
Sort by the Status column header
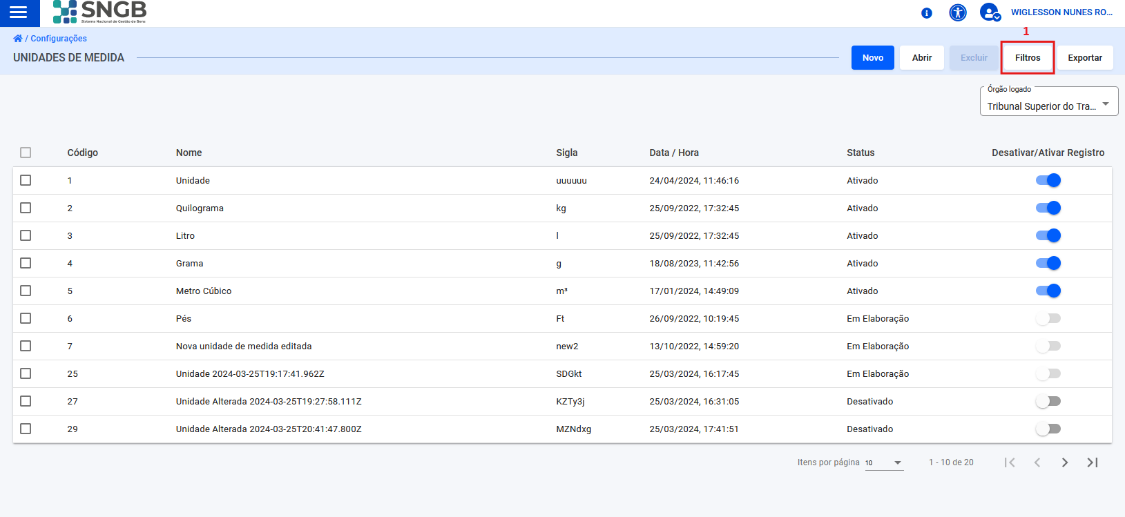(860, 153)
